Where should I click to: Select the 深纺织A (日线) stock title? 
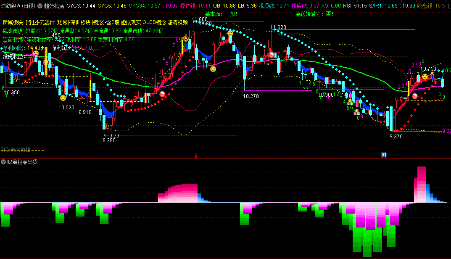18,6
